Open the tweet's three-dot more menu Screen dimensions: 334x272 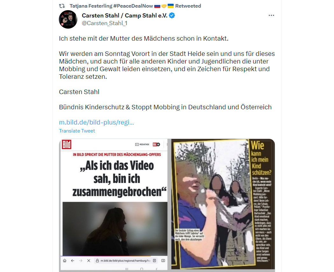pyautogui.click(x=271, y=15)
